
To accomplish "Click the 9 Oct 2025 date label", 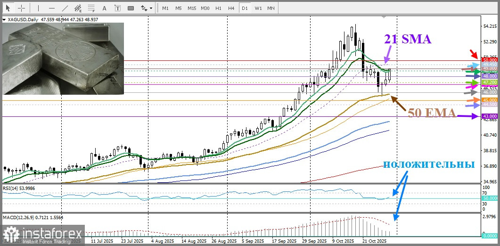I will point(343,241).
